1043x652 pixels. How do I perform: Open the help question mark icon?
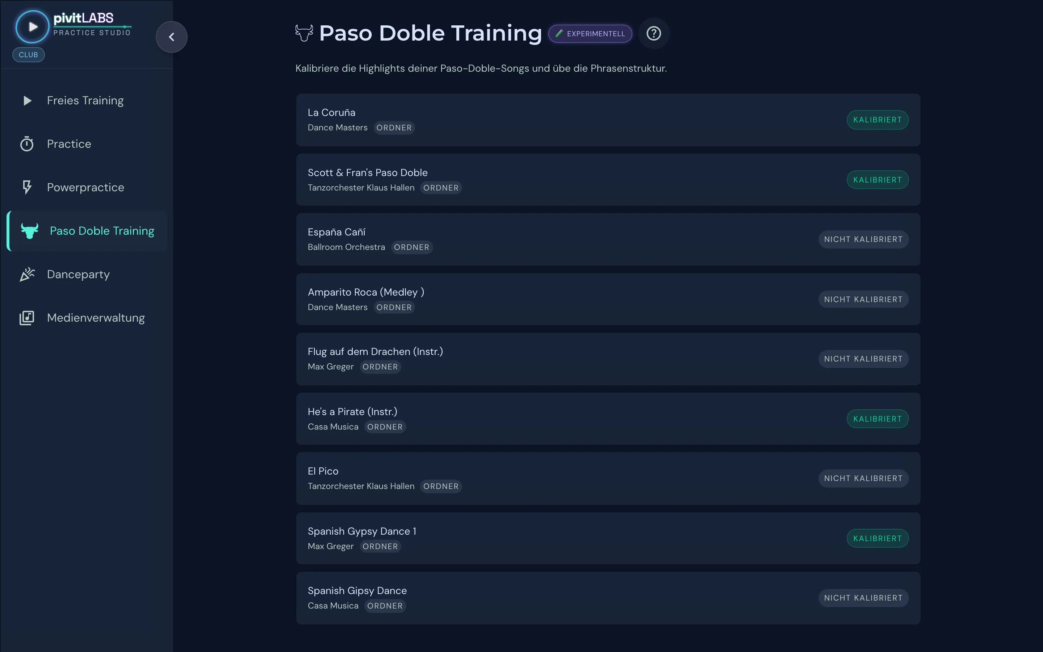pyautogui.click(x=653, y=33)
